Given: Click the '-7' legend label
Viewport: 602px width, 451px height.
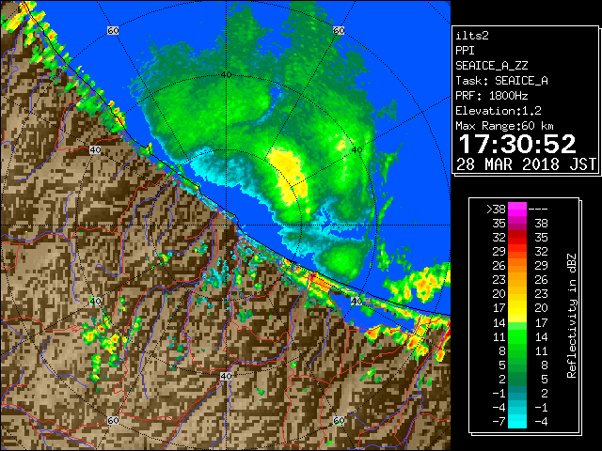Looking at the screenshot, I should (499, 422).
